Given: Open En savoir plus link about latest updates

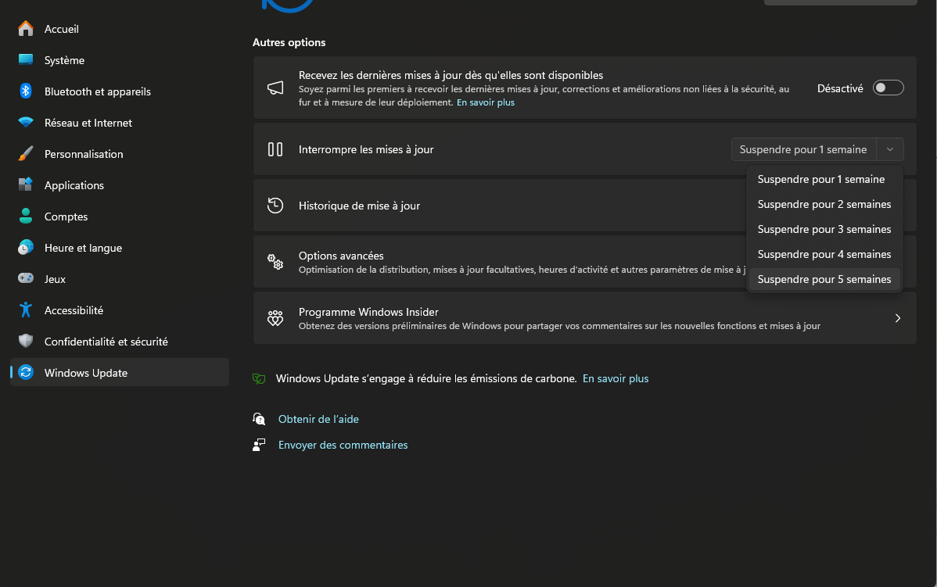Looking at the screenshot, I should pyautogui.click(x=485, y=102).
